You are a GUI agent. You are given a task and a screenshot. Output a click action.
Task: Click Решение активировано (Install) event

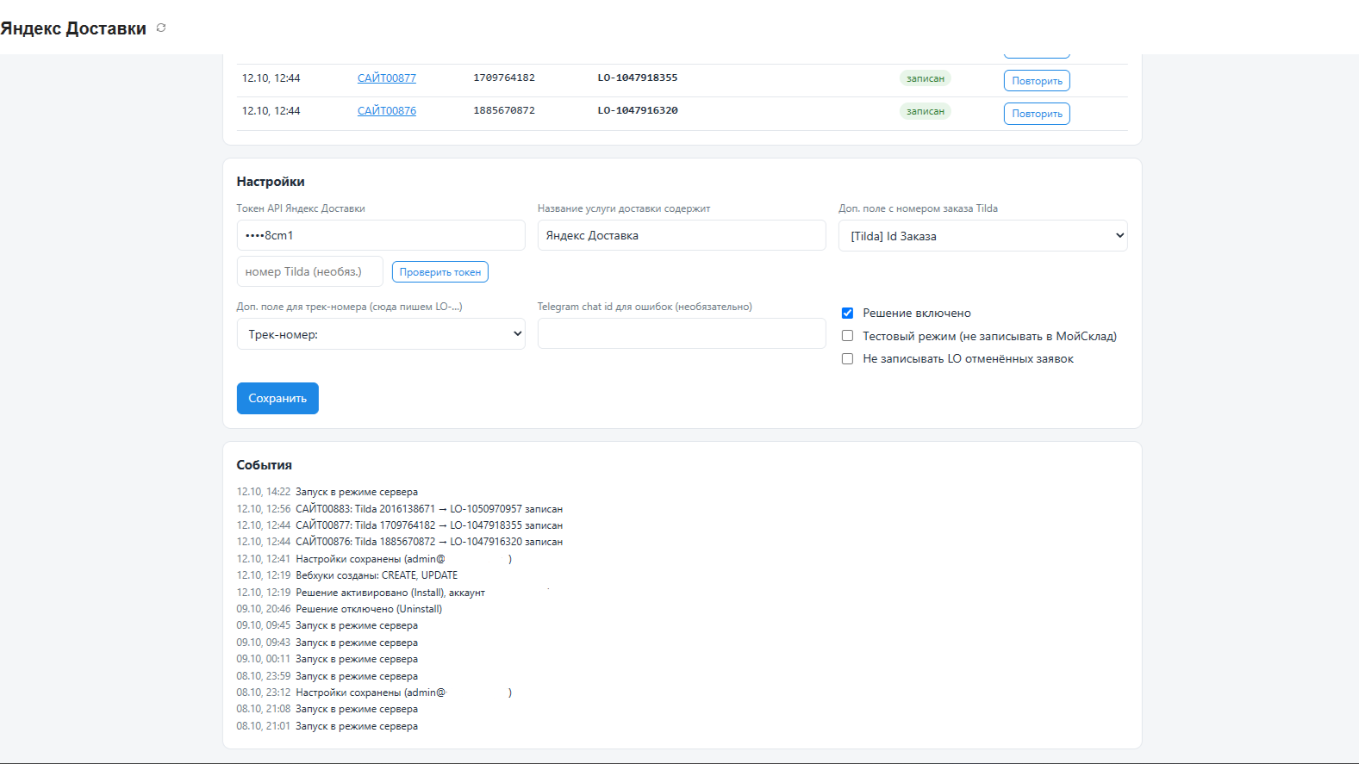coord(361,593)
